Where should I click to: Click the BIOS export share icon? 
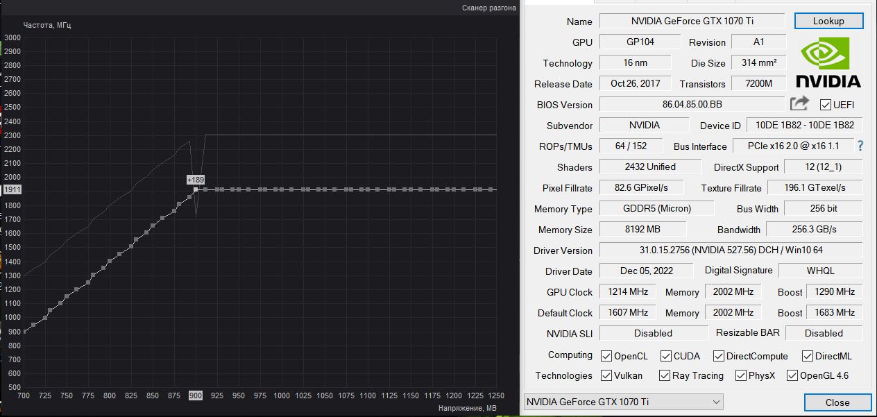click(x=799, y=103)
